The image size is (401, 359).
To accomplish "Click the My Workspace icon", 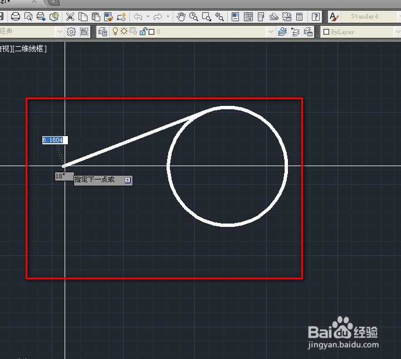I will (84, 32).
